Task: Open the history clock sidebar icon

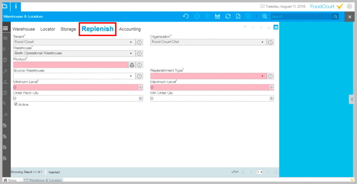Action: pyautogui.click(x=5, y=60)
